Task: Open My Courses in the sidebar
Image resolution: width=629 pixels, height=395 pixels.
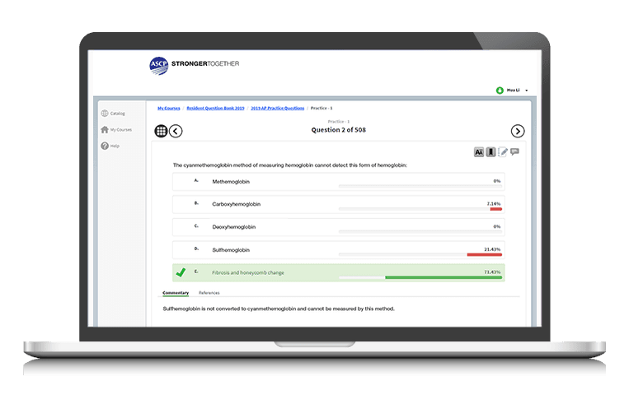Action: [x=120, y=129]
